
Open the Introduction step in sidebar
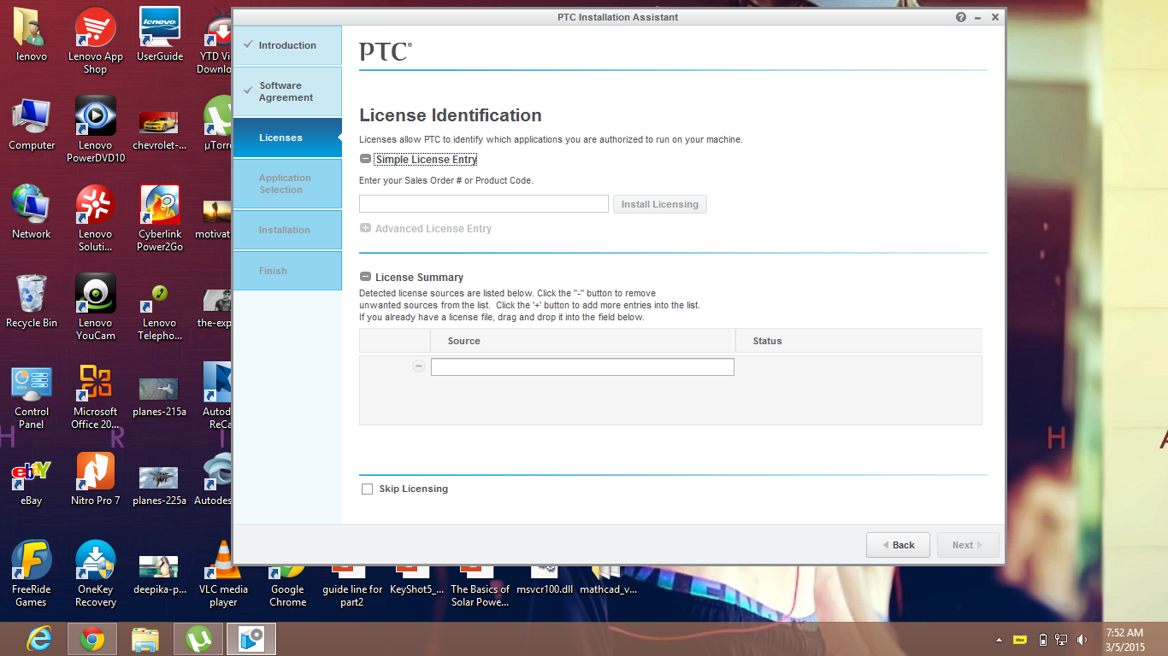point(287,45)
